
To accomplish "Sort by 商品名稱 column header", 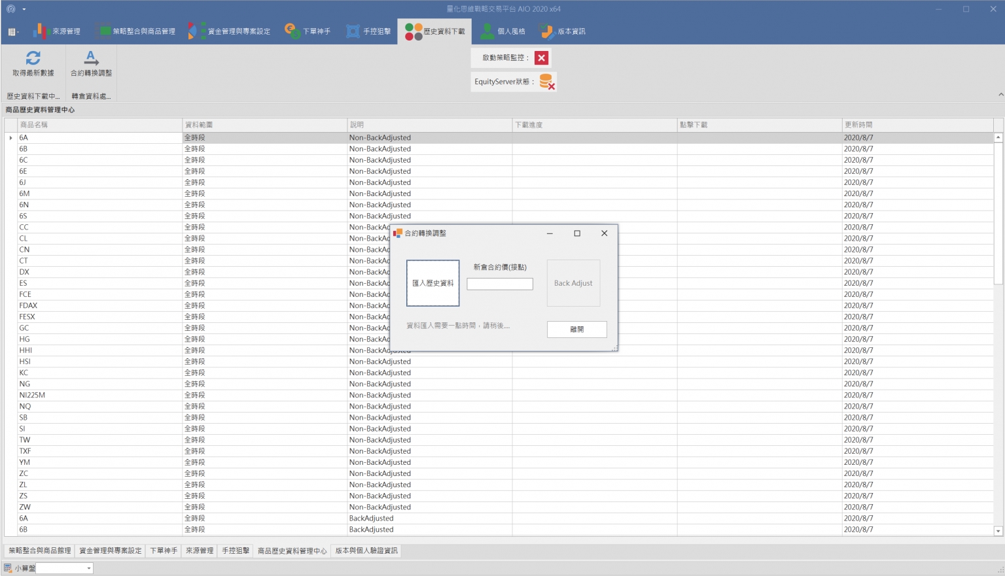I will coord(99,125).
